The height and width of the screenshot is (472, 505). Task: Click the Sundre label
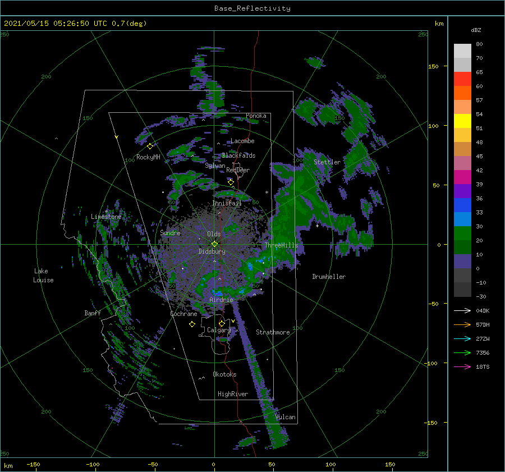(x=170, y=232)
